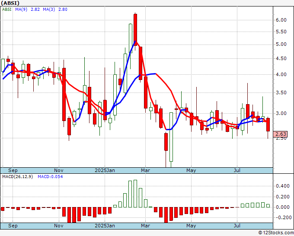This screenshot has width=294, height=236.
Task: Click the MA(9) legend label
Action: click(x=21, y=10)
